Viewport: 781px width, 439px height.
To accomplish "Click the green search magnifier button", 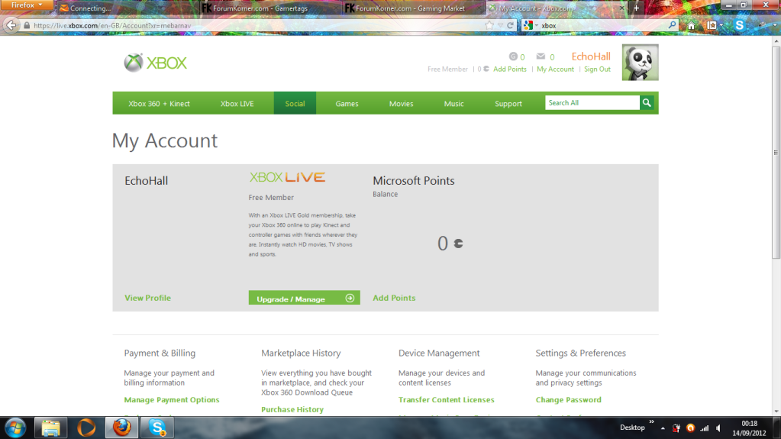I will pos(647,103).
